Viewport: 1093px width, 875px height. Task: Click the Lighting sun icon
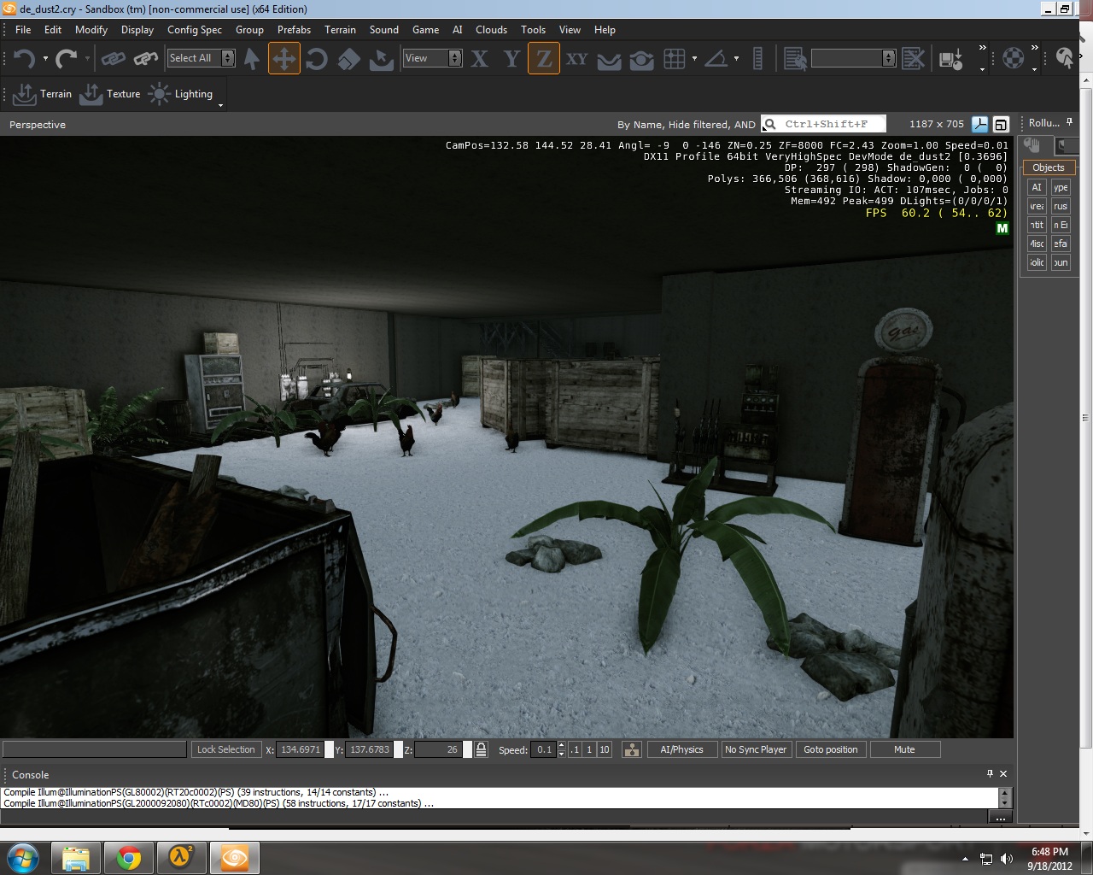[x=160, y=94]
